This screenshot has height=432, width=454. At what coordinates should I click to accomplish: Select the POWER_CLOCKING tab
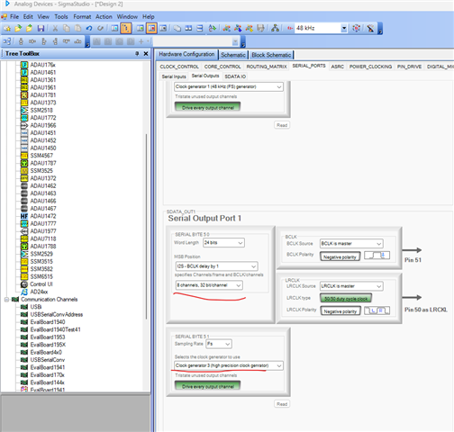[x=370, y=67]
